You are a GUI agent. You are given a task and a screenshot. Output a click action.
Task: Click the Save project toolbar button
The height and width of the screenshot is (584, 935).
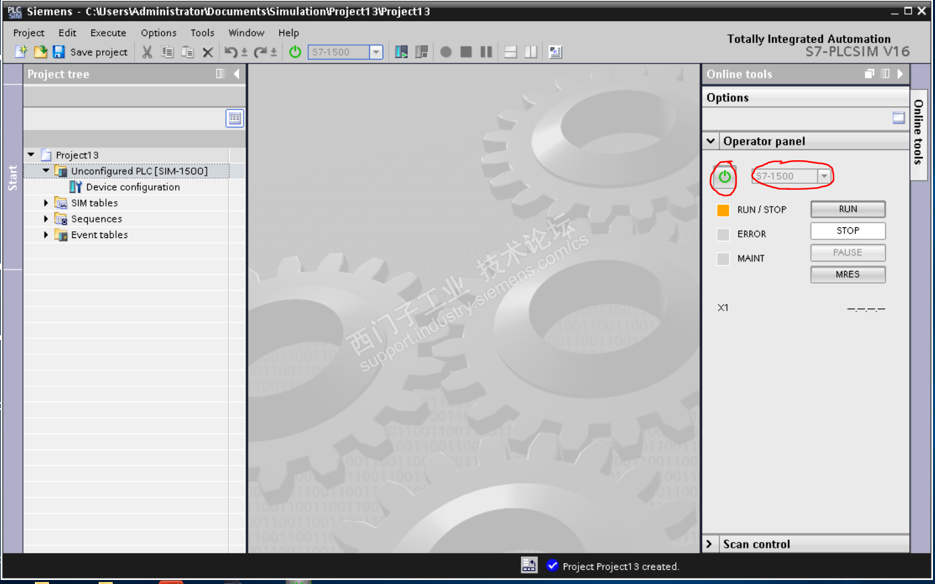[90, 52]
